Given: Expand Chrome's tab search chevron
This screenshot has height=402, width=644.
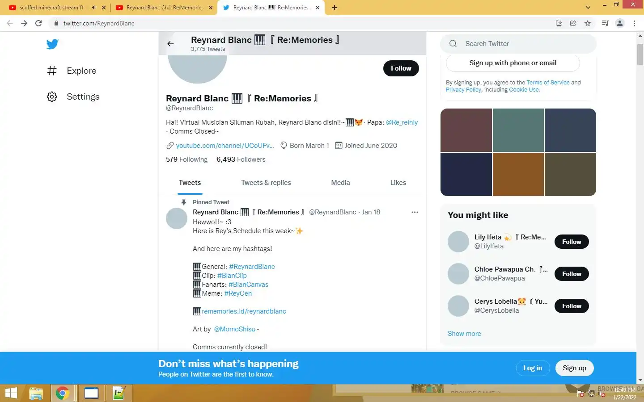Looking at the screenshot, I should [x=588, y=8].
